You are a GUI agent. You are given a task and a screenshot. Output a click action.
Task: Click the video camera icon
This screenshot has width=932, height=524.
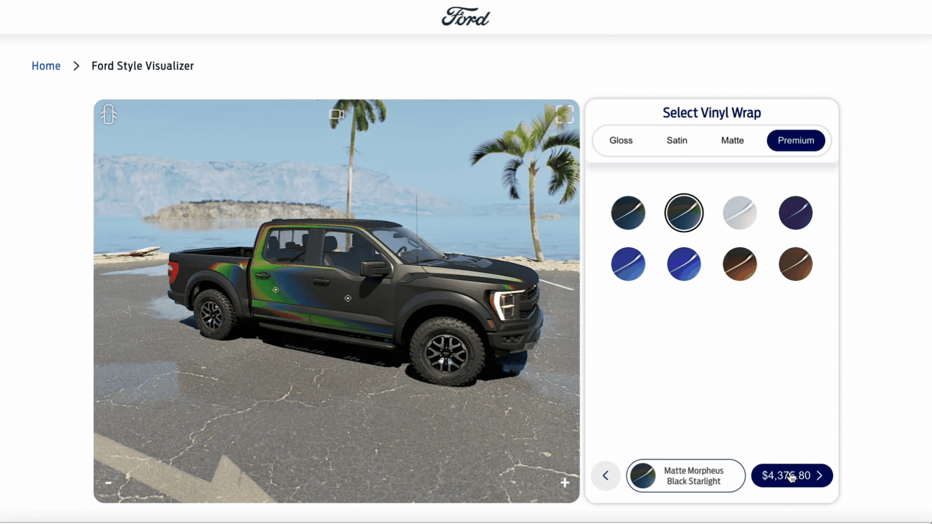(337, 114)
